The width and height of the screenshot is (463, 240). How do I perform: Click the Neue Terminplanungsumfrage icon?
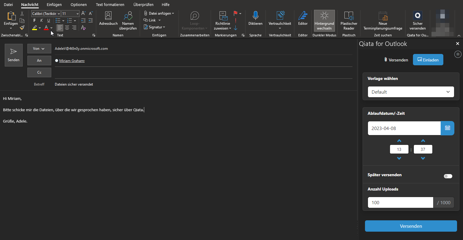click(383, 16)
